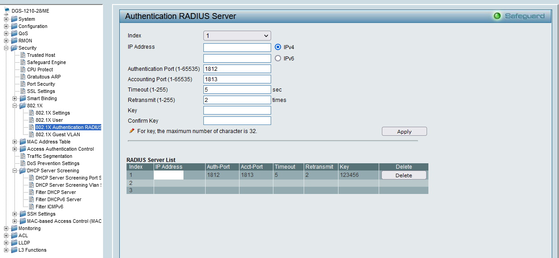Delete RADIUS server entry 1
Screen dimensions: 559x258
pyautogui.click(x=404, y=175)
